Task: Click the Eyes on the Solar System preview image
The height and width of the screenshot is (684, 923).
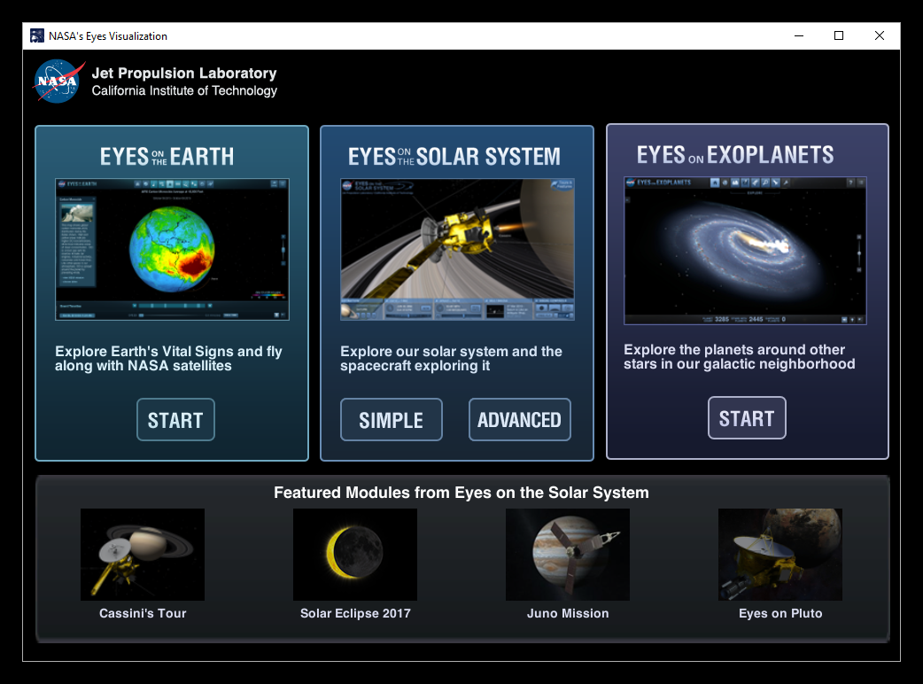Action: pos(456,249)
